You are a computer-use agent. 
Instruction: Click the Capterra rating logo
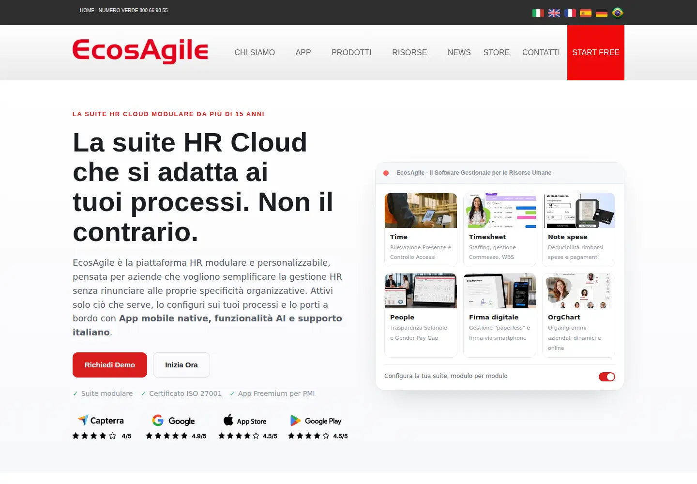click(101, 421)
